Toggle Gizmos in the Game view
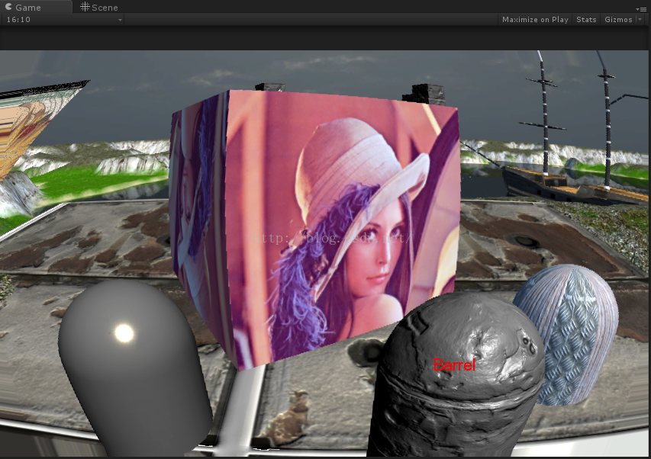 [617, 20]
